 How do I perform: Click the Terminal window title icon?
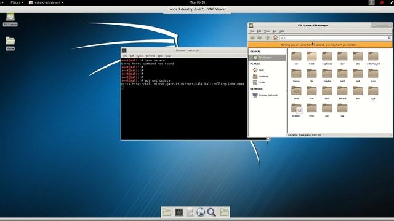point(124,50)
